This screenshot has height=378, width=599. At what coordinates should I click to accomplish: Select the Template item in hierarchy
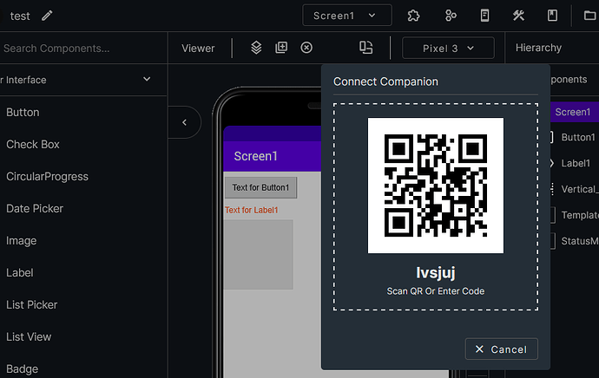pyautogui.click(x=580, y=215)
